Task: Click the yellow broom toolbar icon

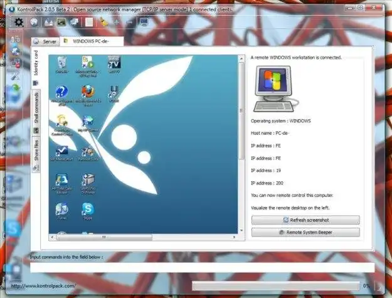Action: click(104, 22)
